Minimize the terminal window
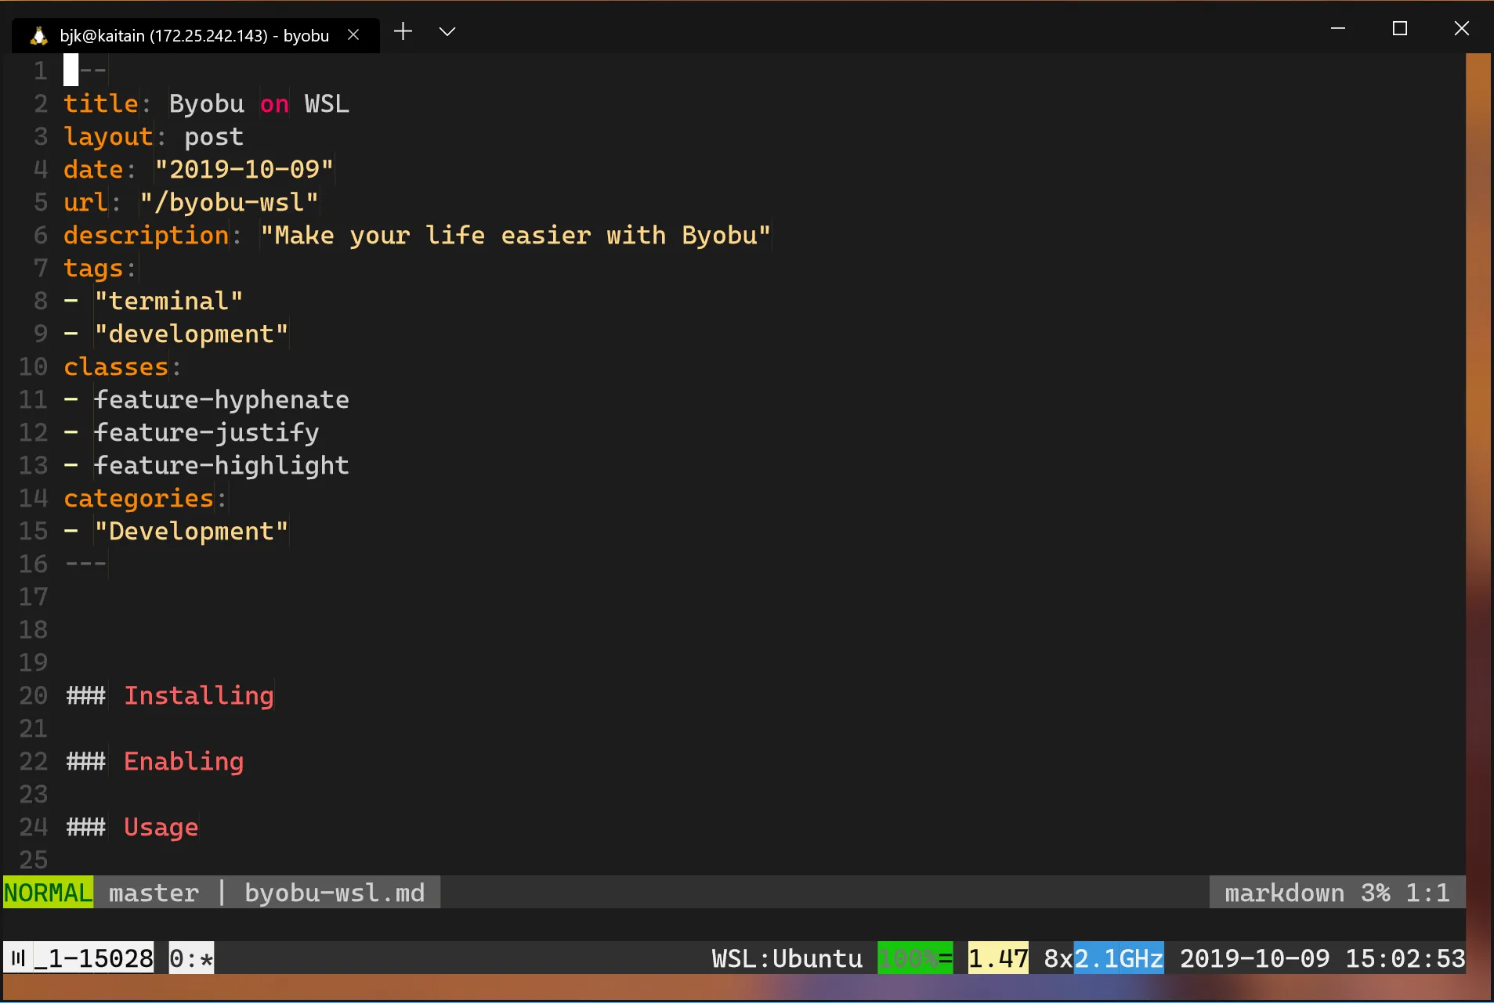 1338,29
